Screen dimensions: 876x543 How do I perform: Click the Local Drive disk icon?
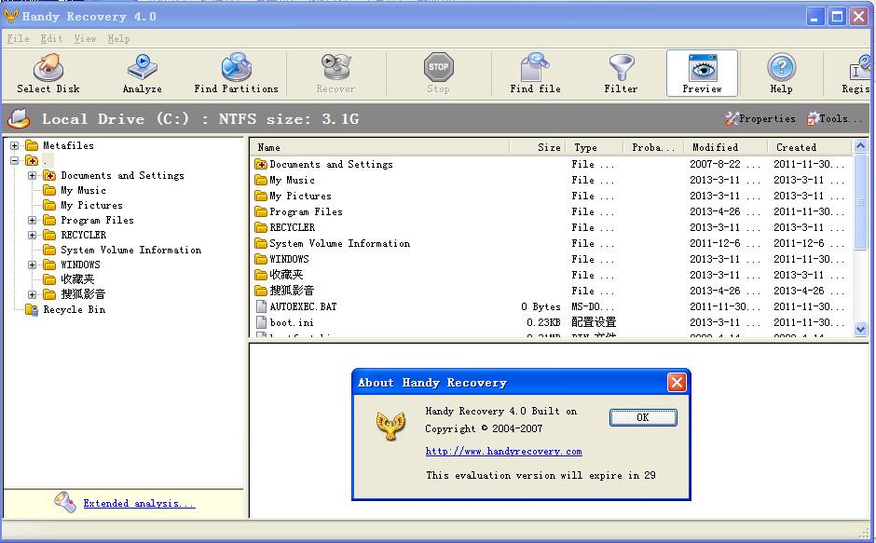19,118
